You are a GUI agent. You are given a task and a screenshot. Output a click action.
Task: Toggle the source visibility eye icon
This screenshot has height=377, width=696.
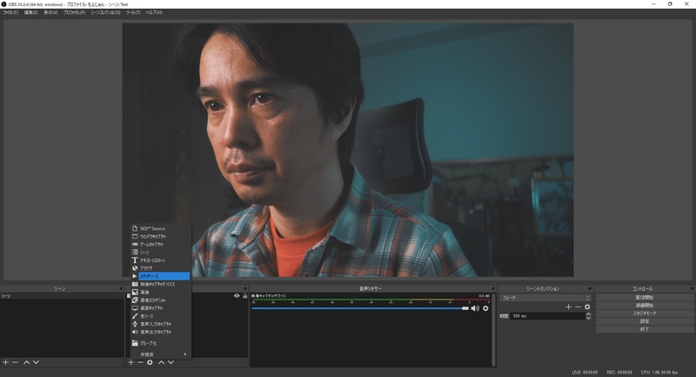pyautogui.click(x=236, y=296)
